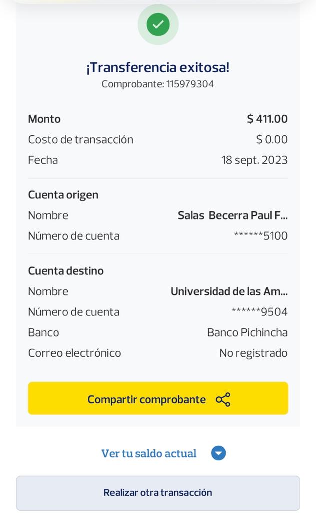Click the No registrado email value

coord(253,353)
